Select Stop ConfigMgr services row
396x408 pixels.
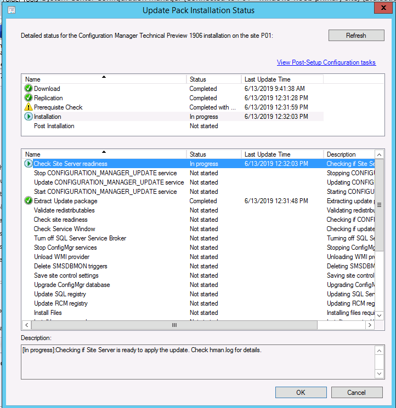coord(199,248)
